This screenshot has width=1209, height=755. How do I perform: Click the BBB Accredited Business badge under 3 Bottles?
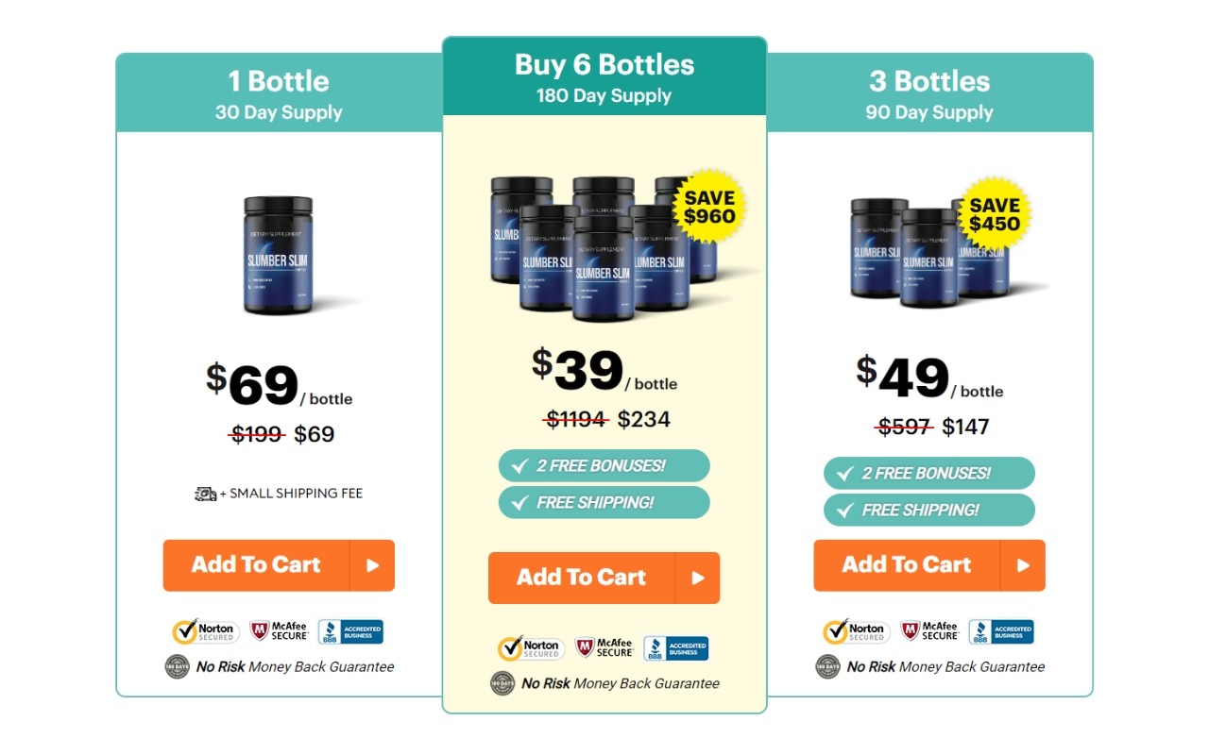[1002, 631]
